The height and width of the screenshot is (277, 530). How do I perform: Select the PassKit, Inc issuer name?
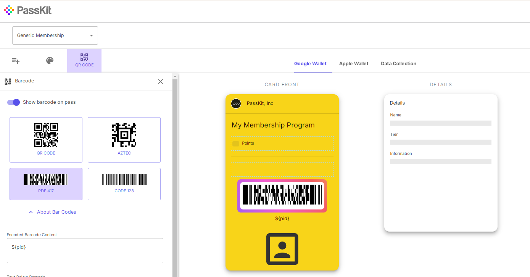(260, 103)
